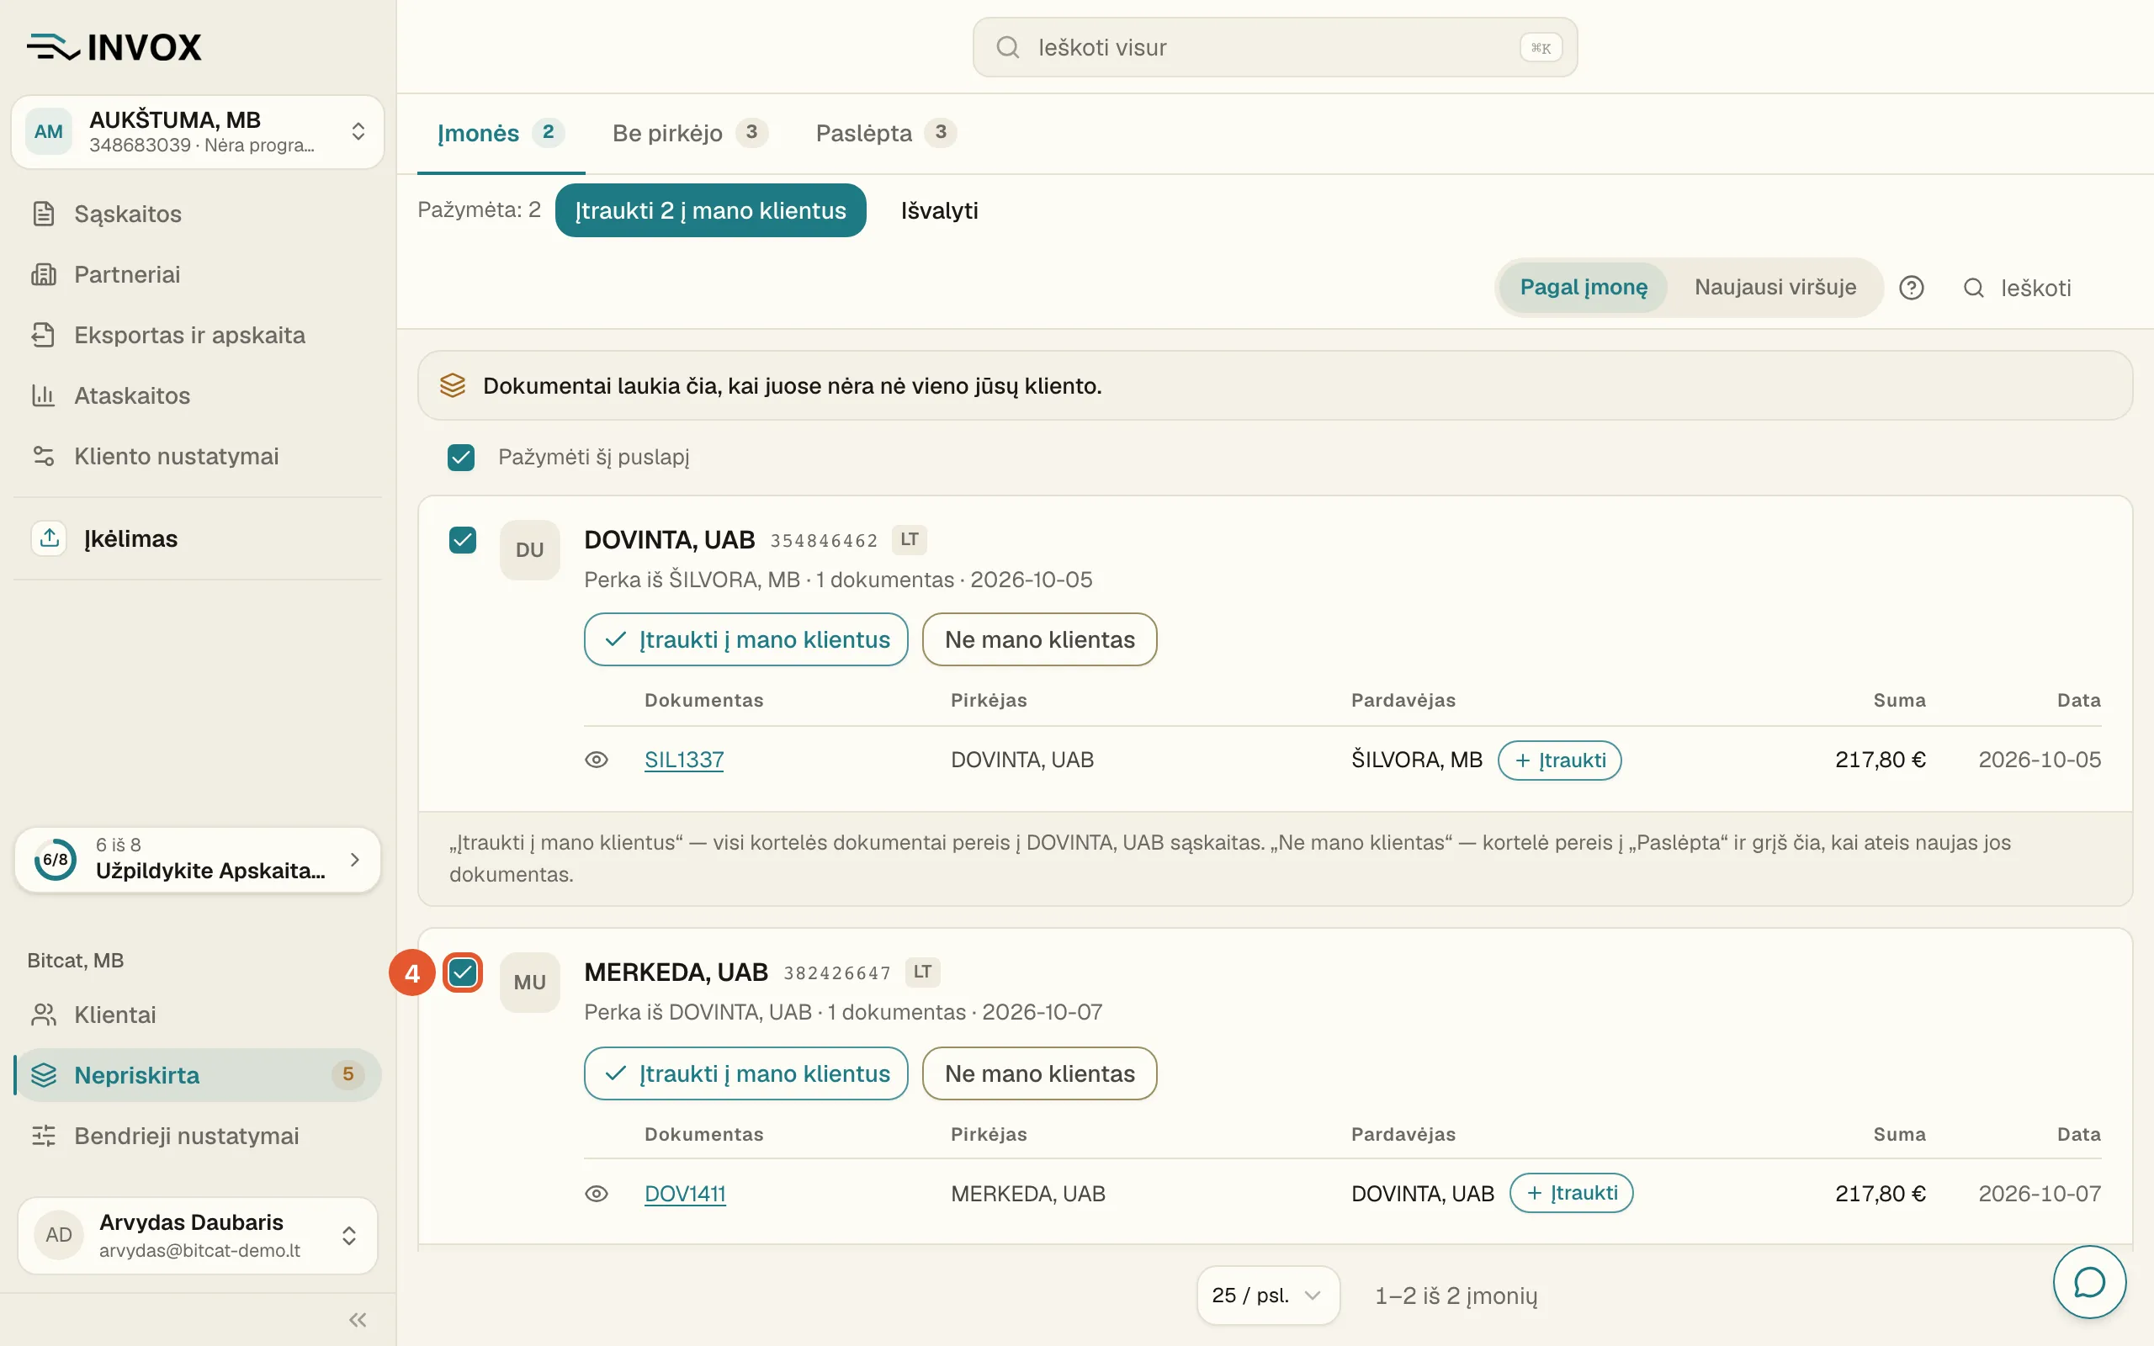Expand the Užpildykite Apskaita onboarding card
The height and width of the screenshot is (1346, 2154).
pos(198,859)
